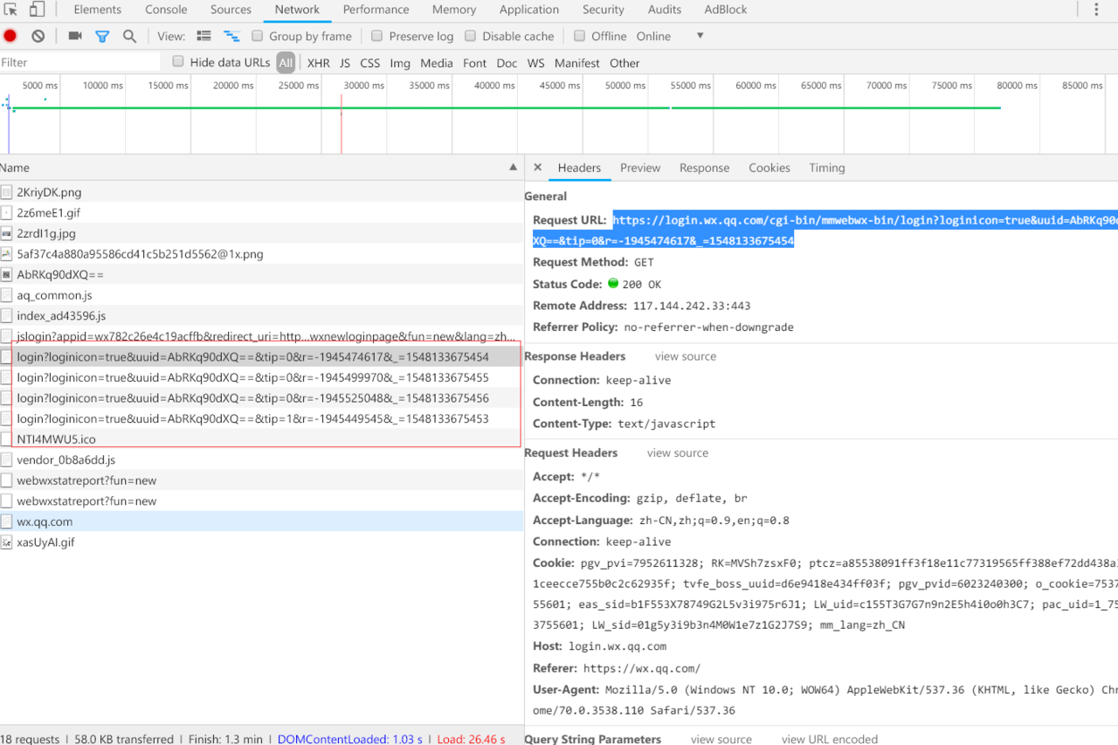Click the view URL encoded link
This screenshot has width=1118, height=745.
[x=830, y=739]
